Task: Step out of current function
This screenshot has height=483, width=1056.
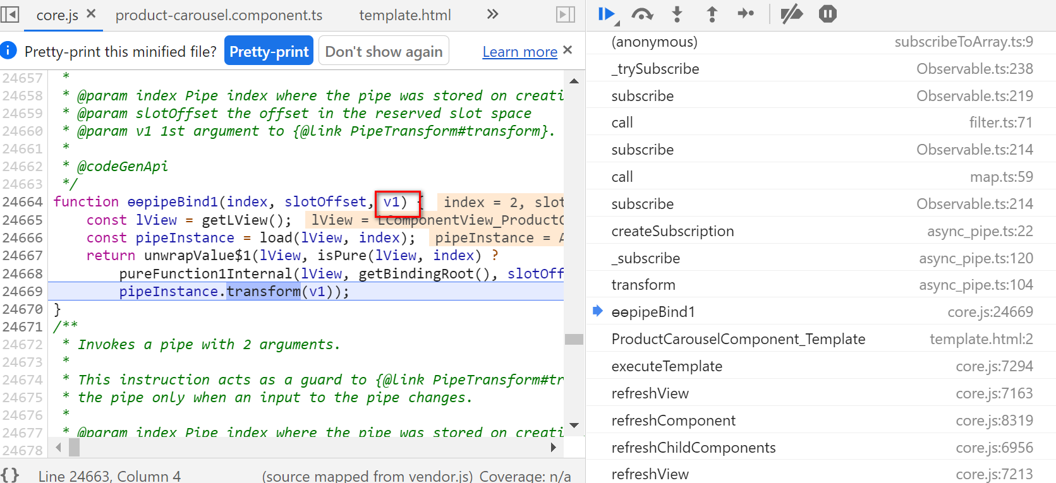Action: 712,14
